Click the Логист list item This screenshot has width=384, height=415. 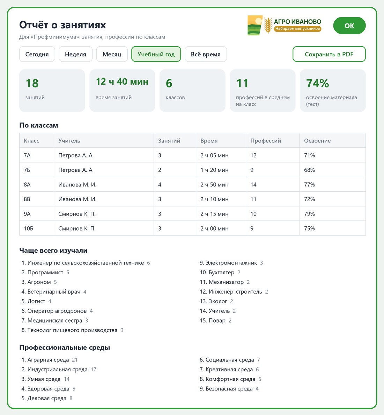pyautogui.click(x=36, y=301)
